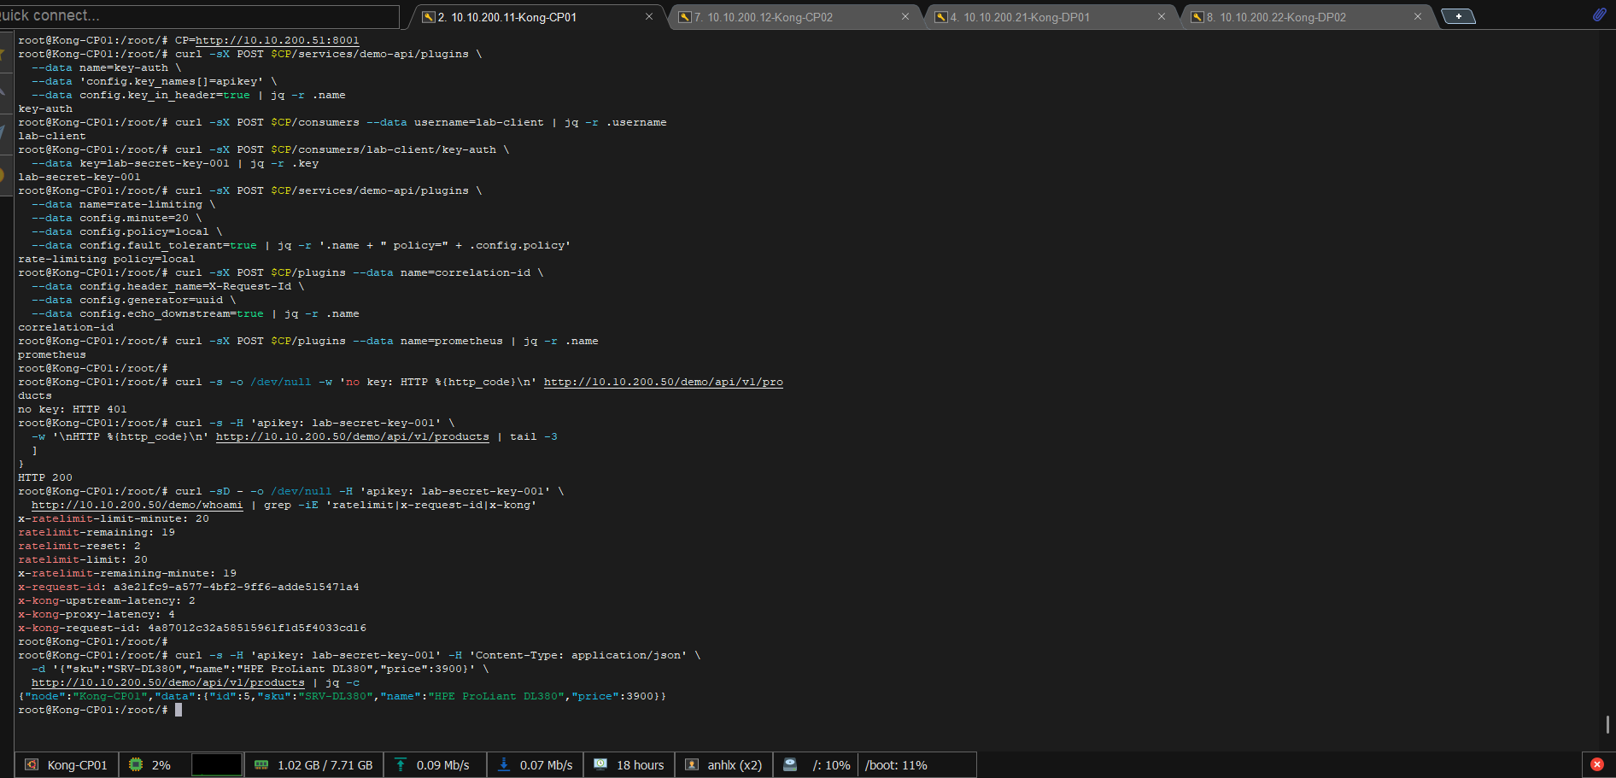1616x778 pixels.
Task: Click the 'no key: HTTP 401' output line
Action: pos(73,409)
